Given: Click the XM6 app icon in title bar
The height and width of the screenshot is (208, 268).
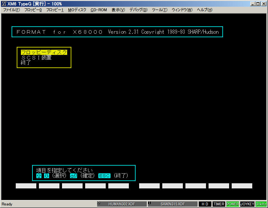Looking at the screenshot, I should 4,4.
